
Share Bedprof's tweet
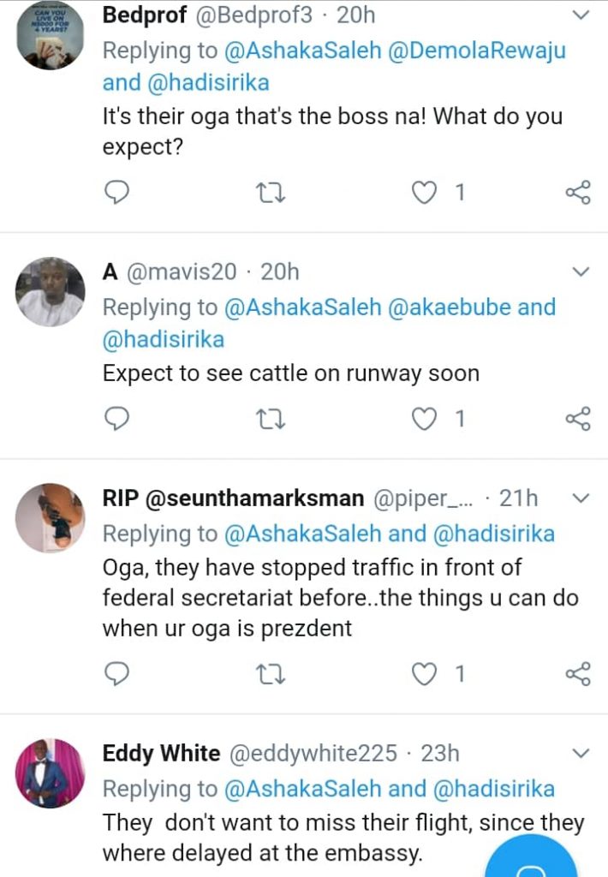578,192
